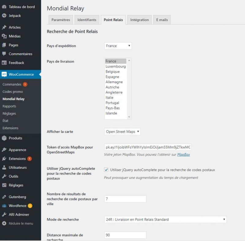Open Réglages under WooCommerce submenu
Image resolution: width=245 pixels, height=241 pixels.
click(9, 114)
